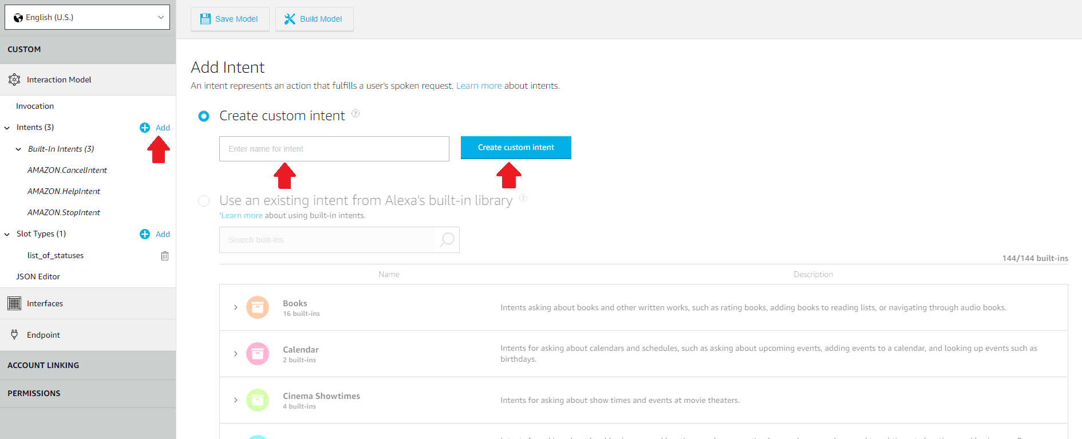
Task: Expand the Books built-ins row
Action: click(235, 307)
